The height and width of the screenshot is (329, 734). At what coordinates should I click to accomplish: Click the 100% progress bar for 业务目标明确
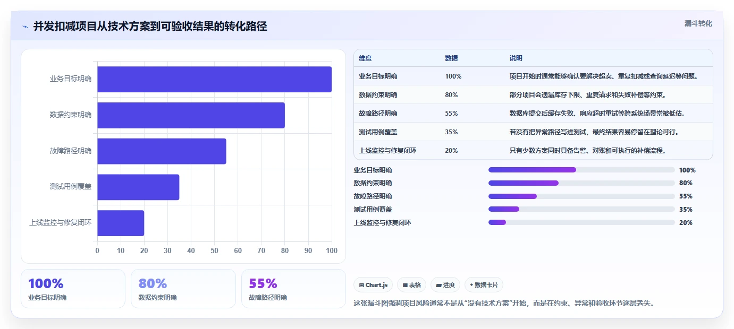pyautogui.click(x=581, y=170)
